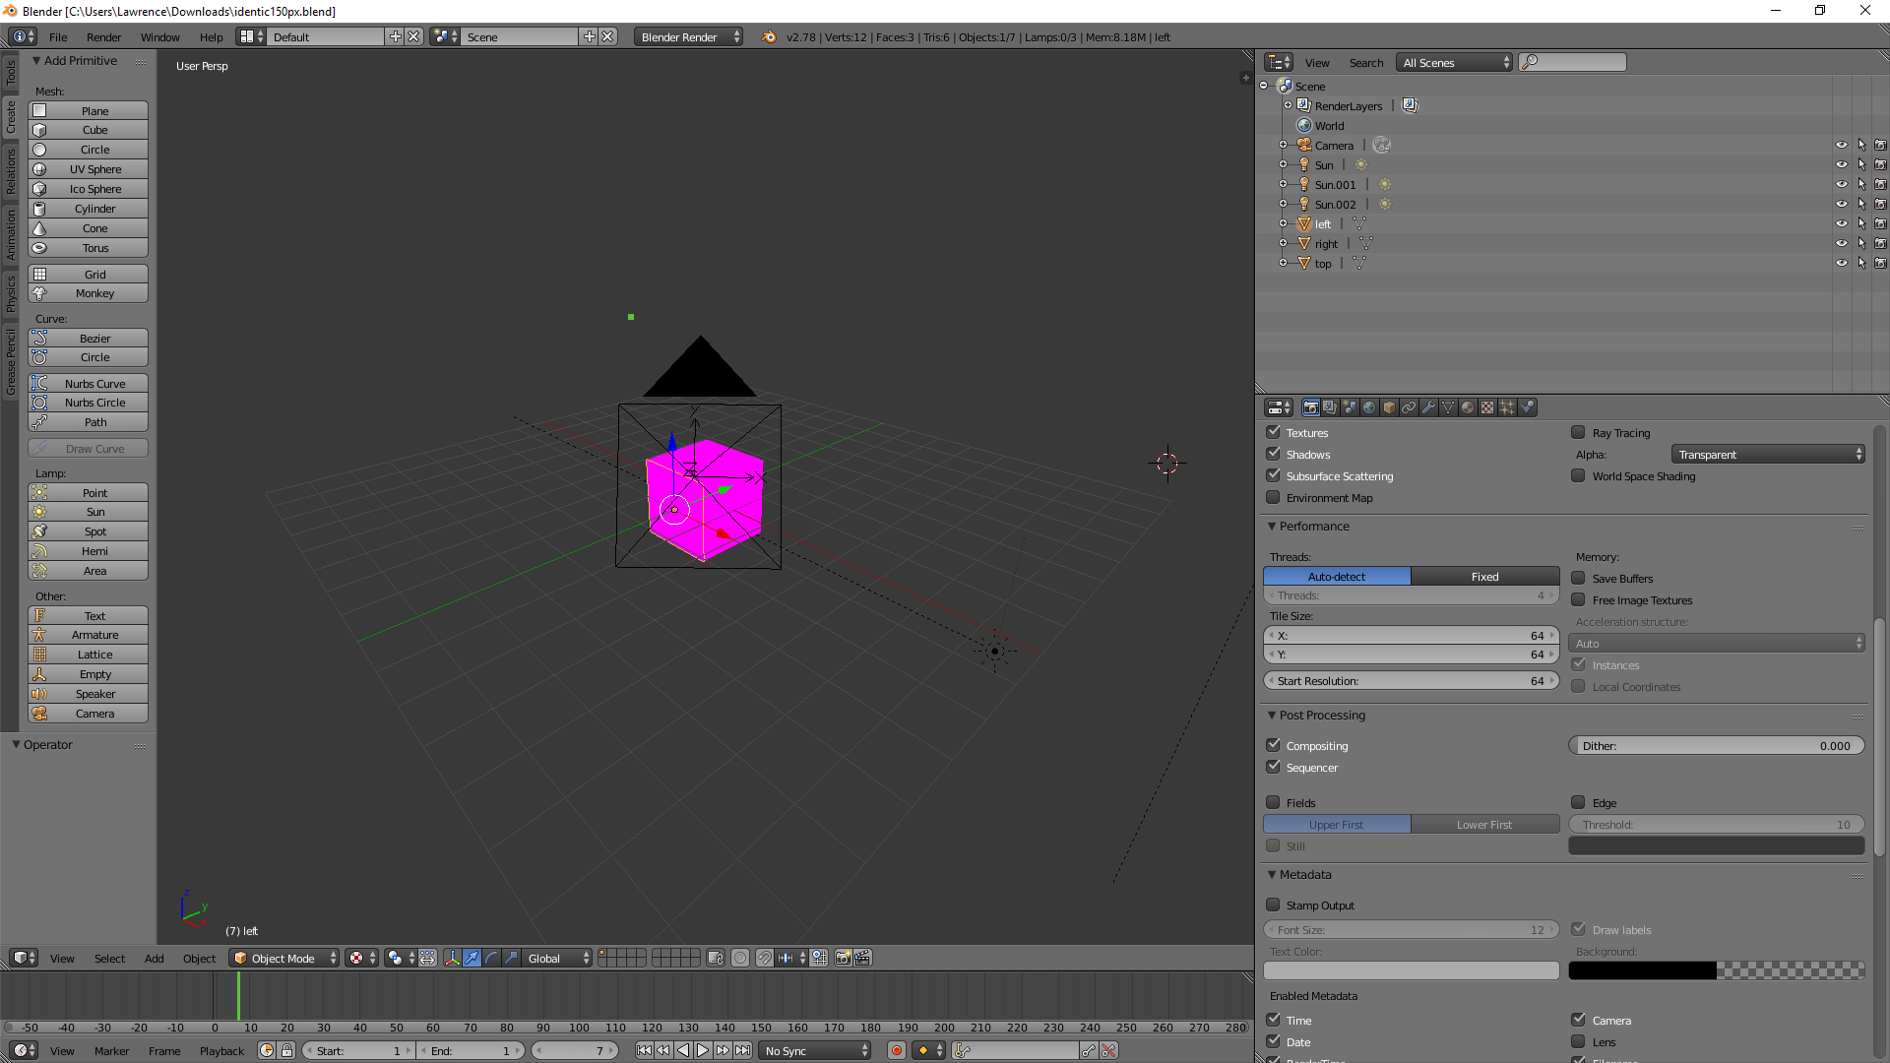Click the OpenGL render image camera icon
Screen dimensions: 1890x1063
pyautogui.click(x=843, y=958)
